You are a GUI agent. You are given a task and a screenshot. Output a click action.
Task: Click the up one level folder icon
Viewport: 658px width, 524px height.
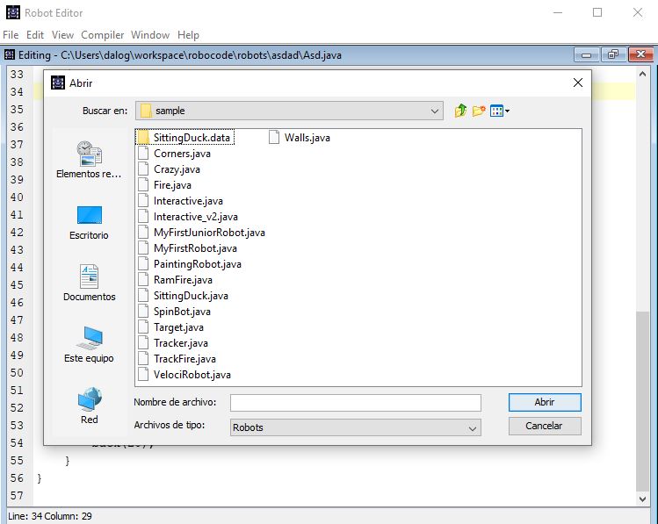pyautogui.click(x=461, y=111)
